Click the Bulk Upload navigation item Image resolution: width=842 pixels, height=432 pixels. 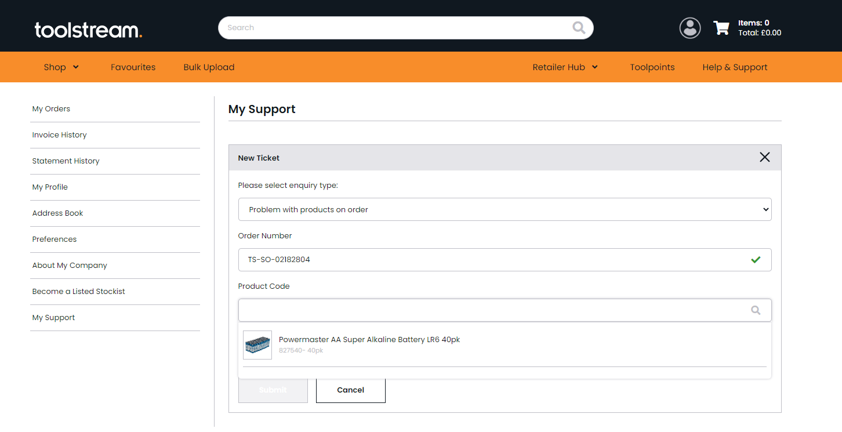tap(209, 67)
